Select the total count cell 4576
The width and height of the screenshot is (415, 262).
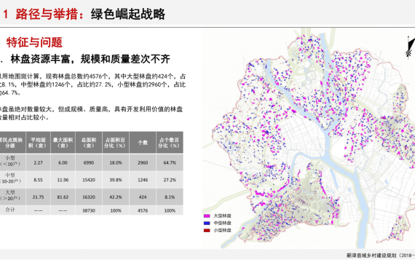coord(143,210)
